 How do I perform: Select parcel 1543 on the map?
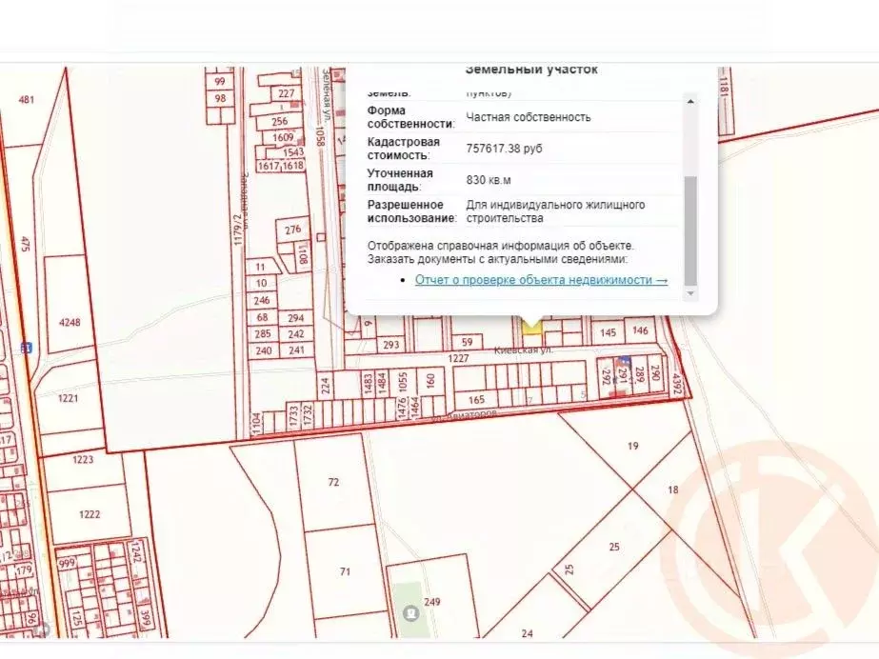coord(292,151)
